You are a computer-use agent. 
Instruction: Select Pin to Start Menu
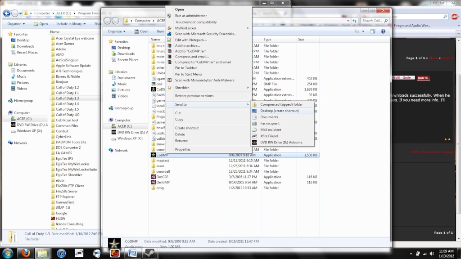pos(188,74)
